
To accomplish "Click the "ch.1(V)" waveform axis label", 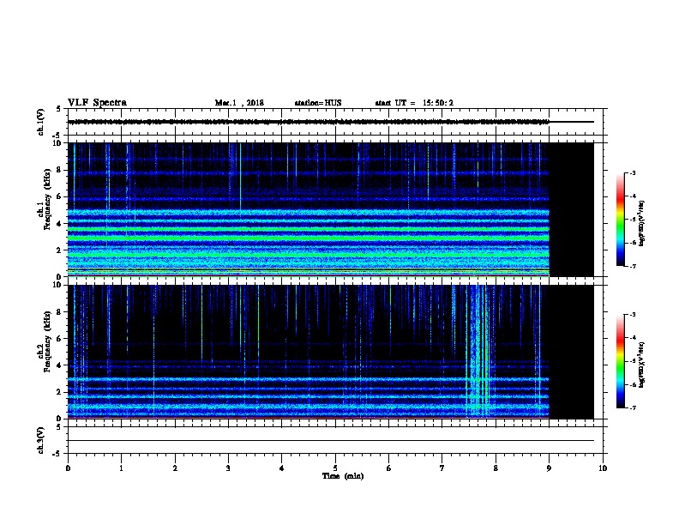I will 40,122.
